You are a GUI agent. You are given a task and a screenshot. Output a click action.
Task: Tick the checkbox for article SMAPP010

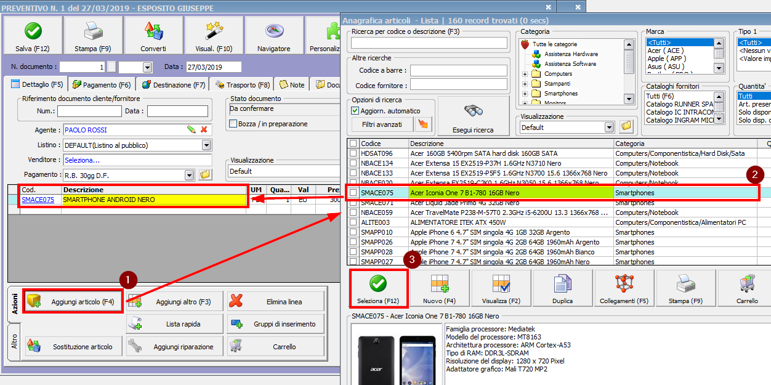coord(353,232)
